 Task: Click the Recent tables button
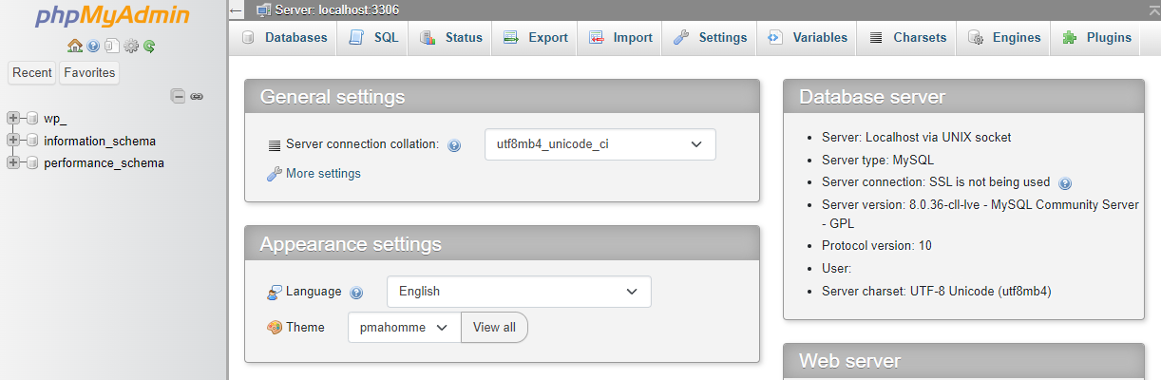32,72
